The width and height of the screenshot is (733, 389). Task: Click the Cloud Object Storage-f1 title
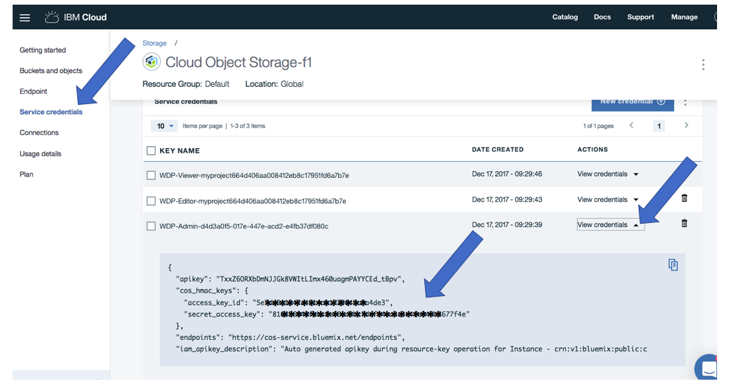pyautogui.click(x=238, y=62)
